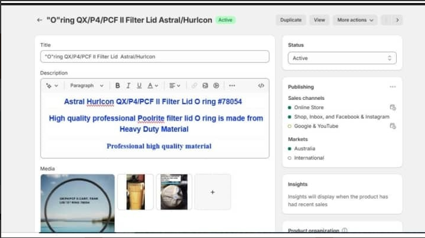The height and width of the screenshot is (238, 425).
Task: Insert video using the editor toolbar icon
Action: [216, 86]
